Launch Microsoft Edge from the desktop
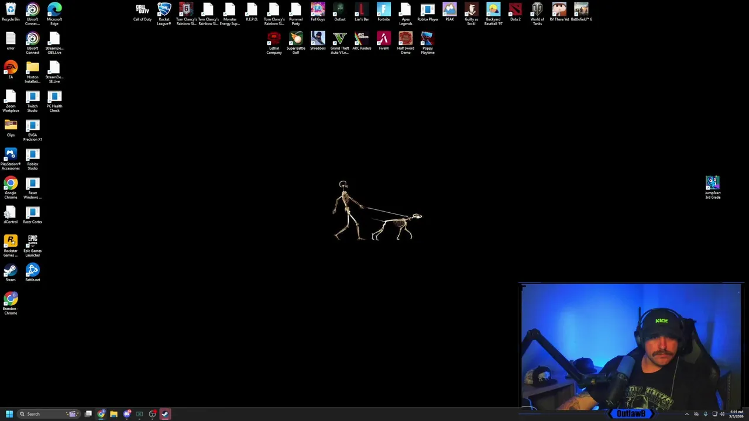Viewport: 749px width, 421px height. (54, 14)
